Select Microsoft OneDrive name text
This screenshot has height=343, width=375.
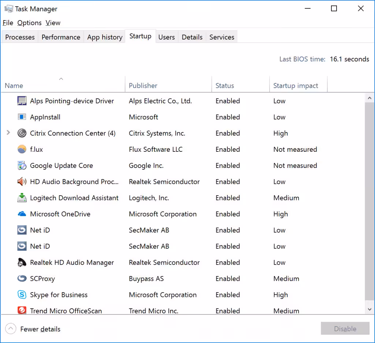point(60,214)
